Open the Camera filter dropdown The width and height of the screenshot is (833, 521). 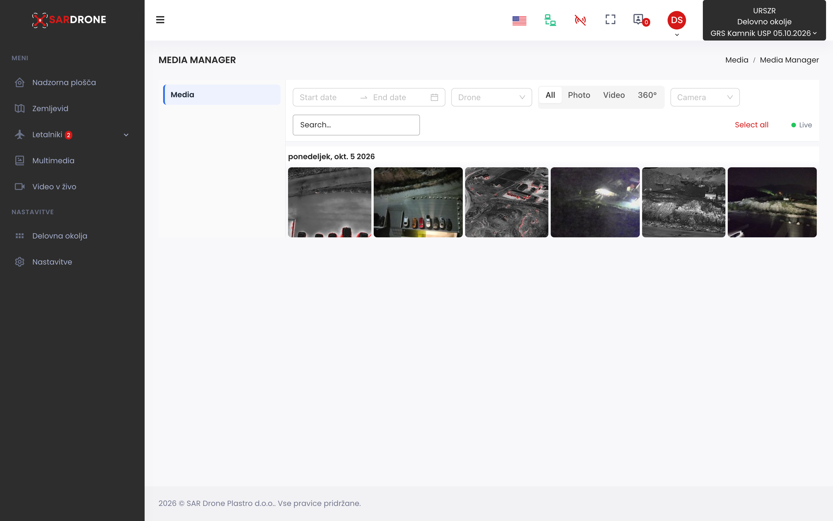click(x=705, y=97)
